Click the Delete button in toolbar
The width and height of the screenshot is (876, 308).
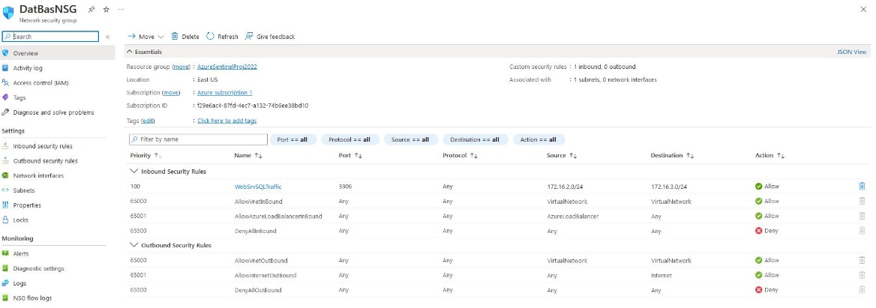[185, 37]
